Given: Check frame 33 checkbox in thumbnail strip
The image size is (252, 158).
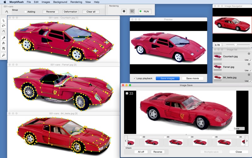Looking at the screenshot, I should tap(165, 137).
